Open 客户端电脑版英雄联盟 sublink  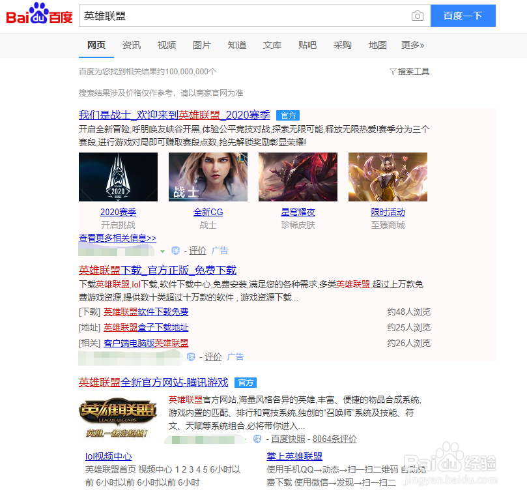coord(146,343)
